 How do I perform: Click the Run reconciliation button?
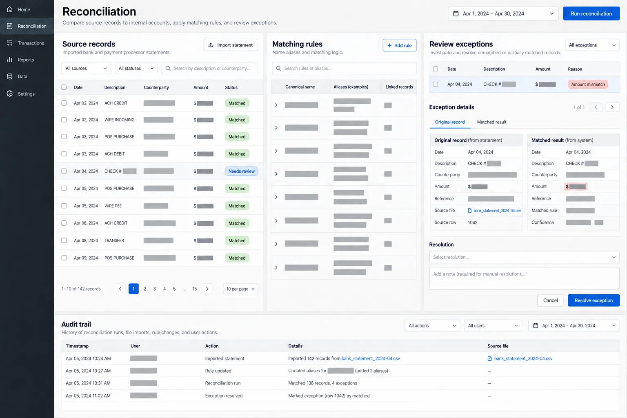pos(591,13)
